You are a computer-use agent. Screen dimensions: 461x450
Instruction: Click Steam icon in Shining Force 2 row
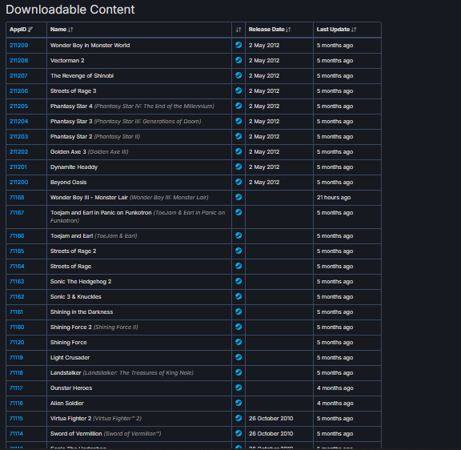pyautogui.click(x=239, y=327)
